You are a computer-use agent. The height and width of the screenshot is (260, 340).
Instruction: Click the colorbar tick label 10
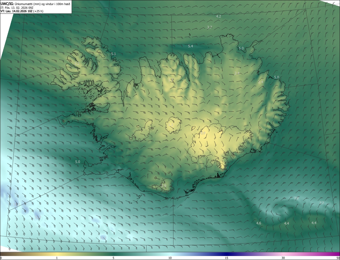click(170, 258)
